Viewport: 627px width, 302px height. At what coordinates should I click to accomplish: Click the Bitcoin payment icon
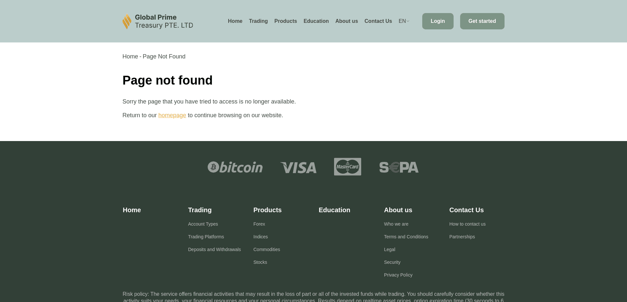235,167
